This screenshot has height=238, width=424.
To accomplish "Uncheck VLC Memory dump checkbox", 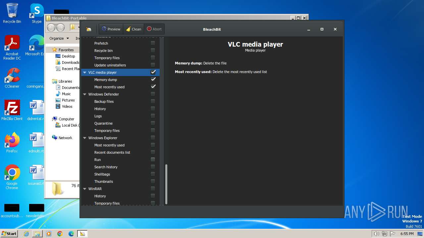I will [153, 79].
